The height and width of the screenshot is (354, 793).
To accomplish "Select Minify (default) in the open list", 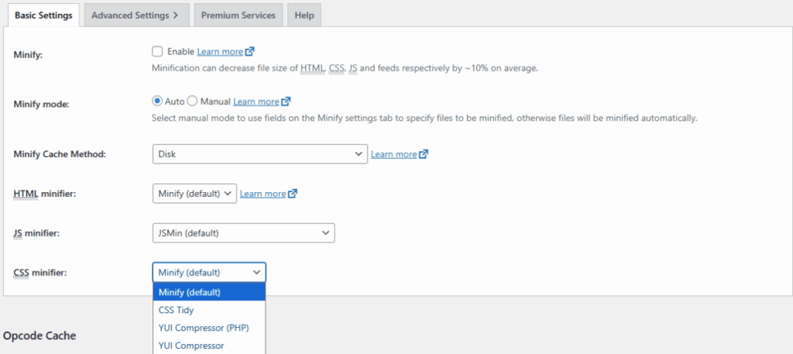I will click(x=190, y=292).
